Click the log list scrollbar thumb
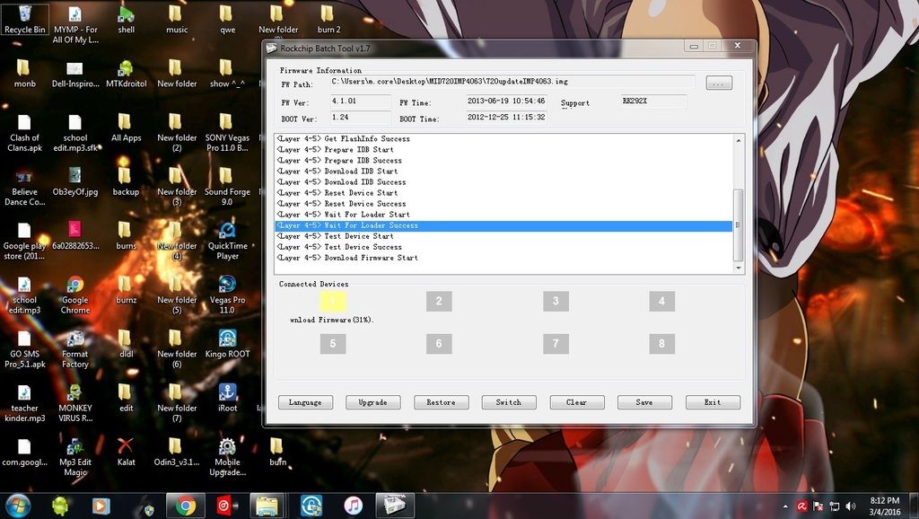Screen dimensions: 919x519 (739, 225)
